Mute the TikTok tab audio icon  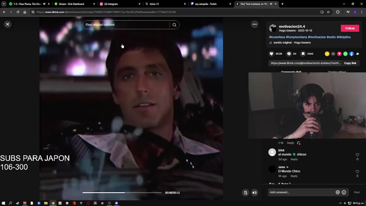pos(271,4)
